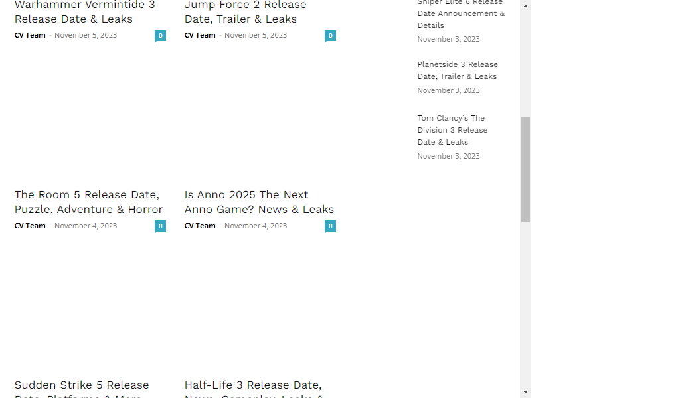The height and width of the screenshot is (398, 680).
Task: Open Planetside 3 Release Date sidebar link
Action: click(458, 70)
